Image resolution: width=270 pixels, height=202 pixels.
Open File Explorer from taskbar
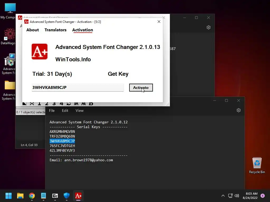[x=20, y=196]
